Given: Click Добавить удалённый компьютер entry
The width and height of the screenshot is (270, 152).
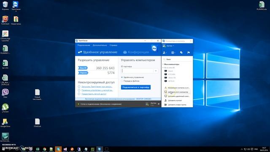Looking at the screenshot, I should coord(177,96).
